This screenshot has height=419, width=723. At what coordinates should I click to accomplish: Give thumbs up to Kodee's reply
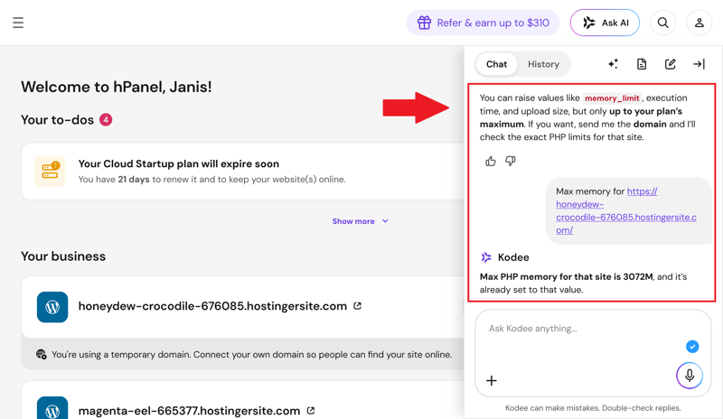tap(491, 161)
